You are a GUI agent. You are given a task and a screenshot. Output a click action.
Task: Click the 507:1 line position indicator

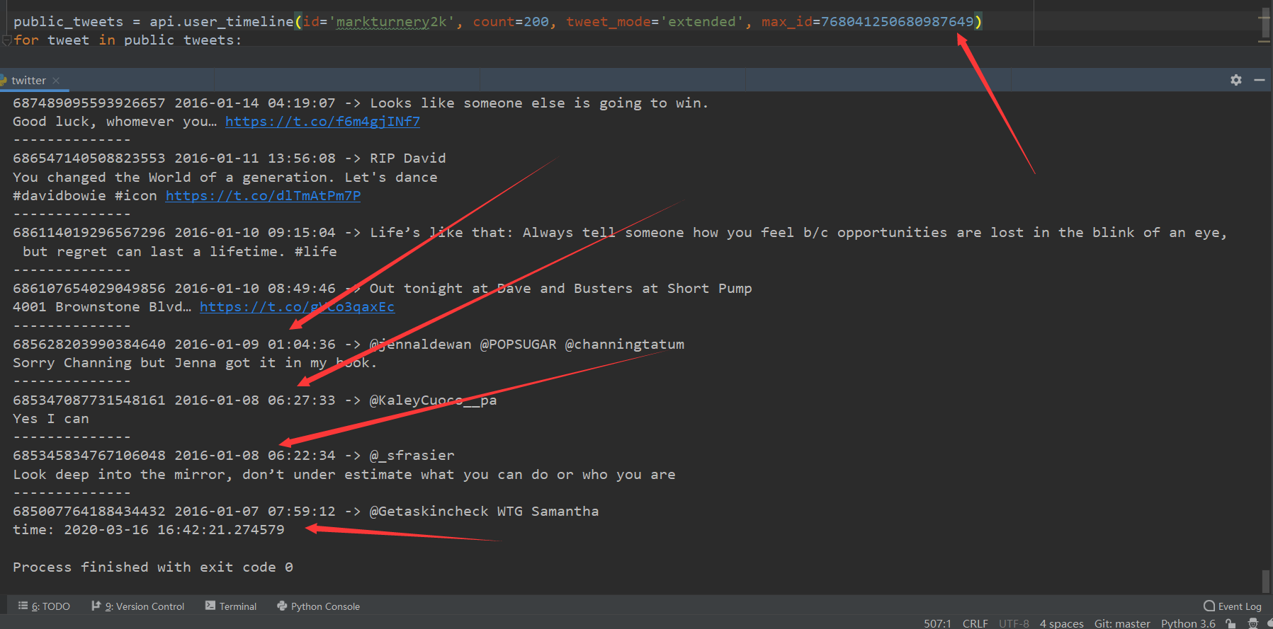[x=937, y=623]
